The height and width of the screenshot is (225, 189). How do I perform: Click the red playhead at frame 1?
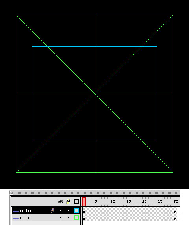click(84, 202)
